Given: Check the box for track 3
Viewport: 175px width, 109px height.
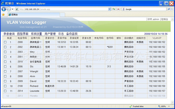Looking at the screenshot, I should pos(5,52).
